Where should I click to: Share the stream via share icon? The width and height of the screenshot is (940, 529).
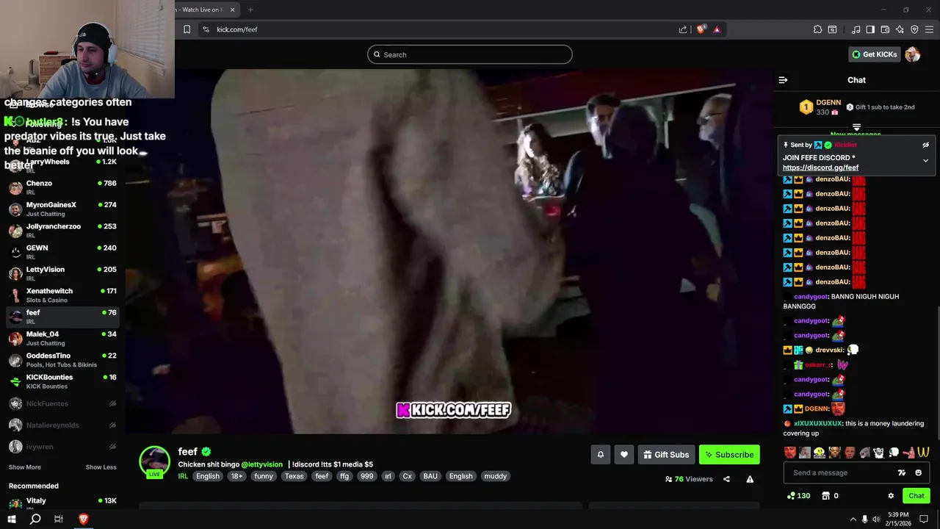click(x=726, y=479)
